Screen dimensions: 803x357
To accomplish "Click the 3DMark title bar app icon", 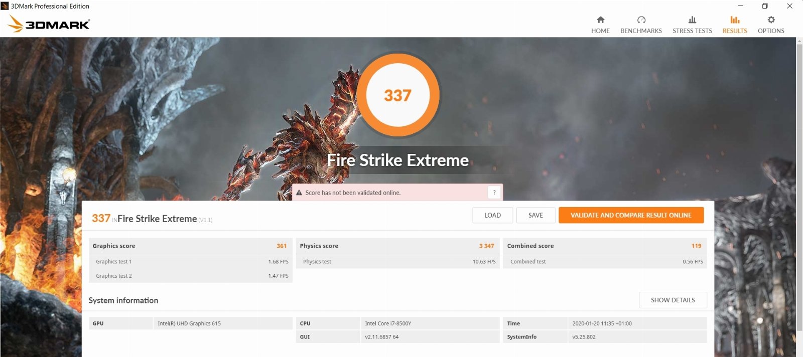I will (x=5, y=6).
